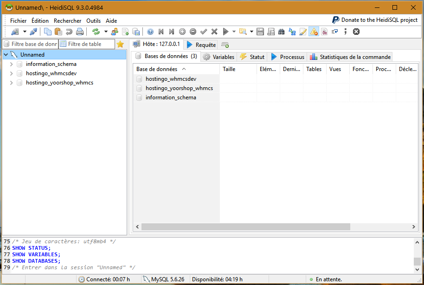Image resolution: width=424 pixels, height=285 pixels.
Task: Switch to the Requête tab
Action: (201, 45)
